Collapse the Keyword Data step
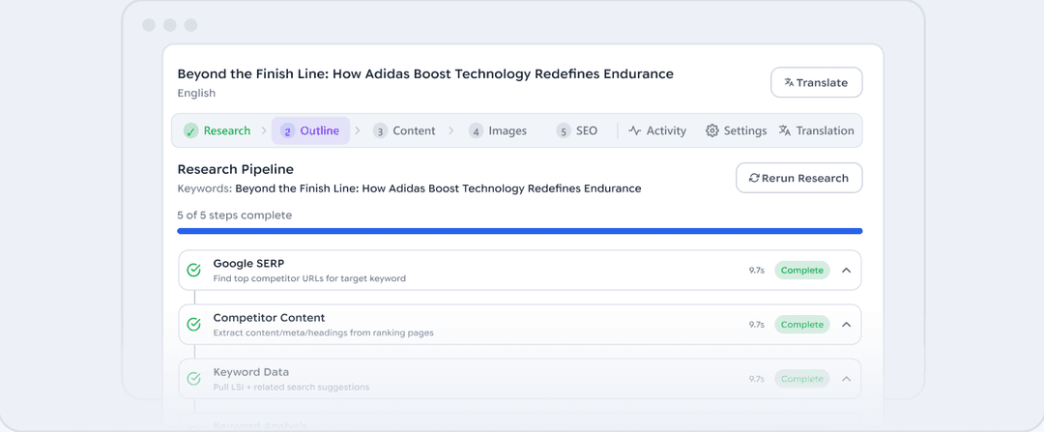Image resolution: width=1044 pixels, height=432 pixels. coord(846,379)
